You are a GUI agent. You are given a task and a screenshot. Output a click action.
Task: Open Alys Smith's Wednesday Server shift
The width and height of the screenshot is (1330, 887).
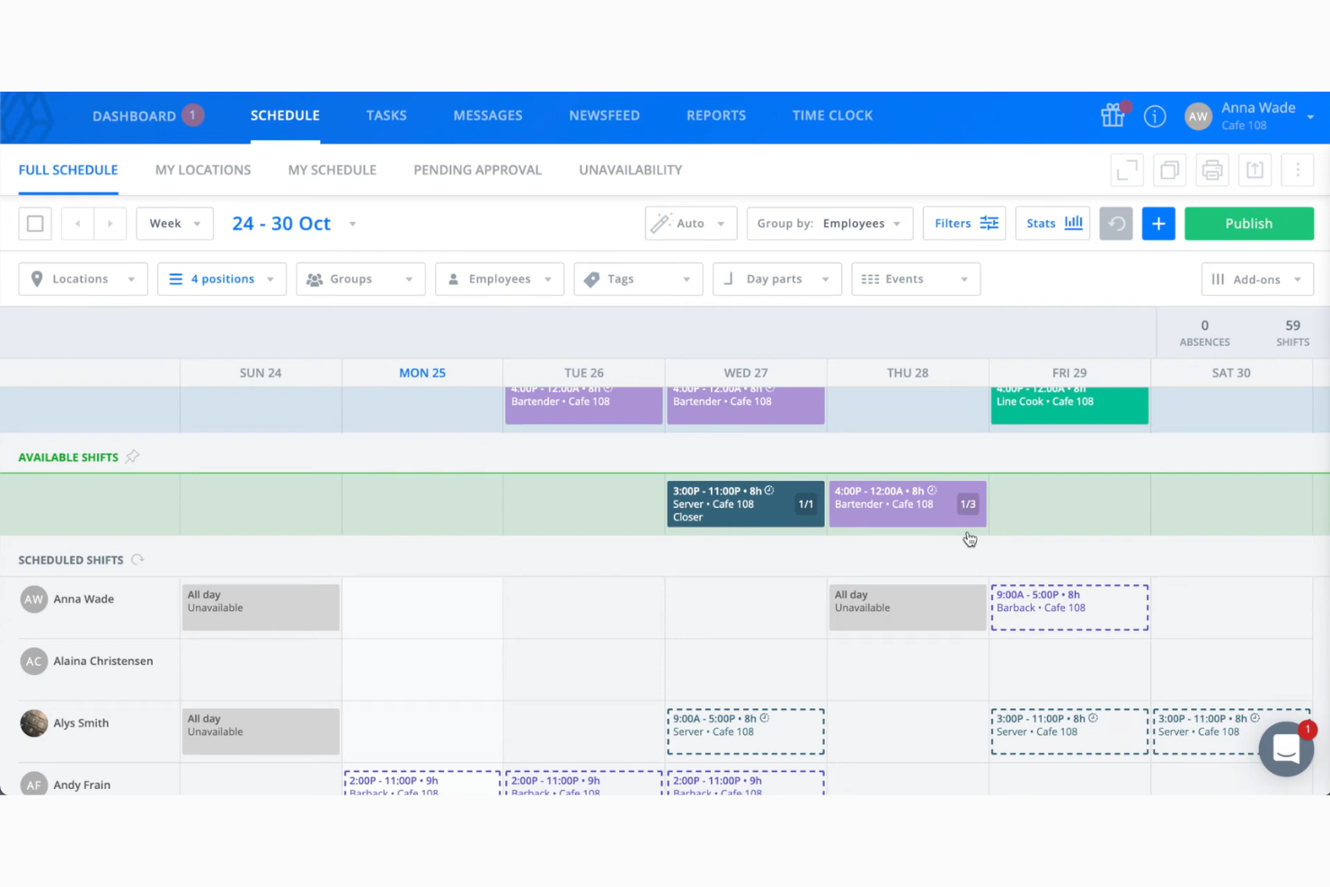point(745,732)
